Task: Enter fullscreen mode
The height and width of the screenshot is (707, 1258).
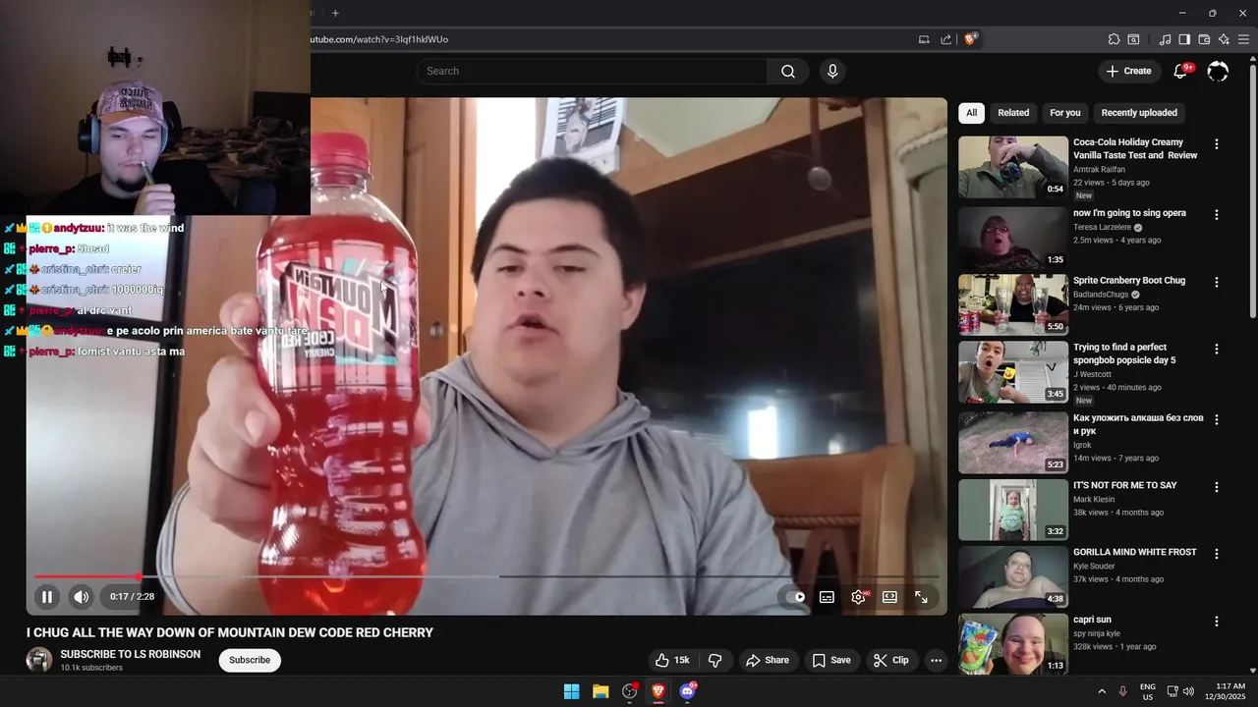Action: (x=921, y=596)
